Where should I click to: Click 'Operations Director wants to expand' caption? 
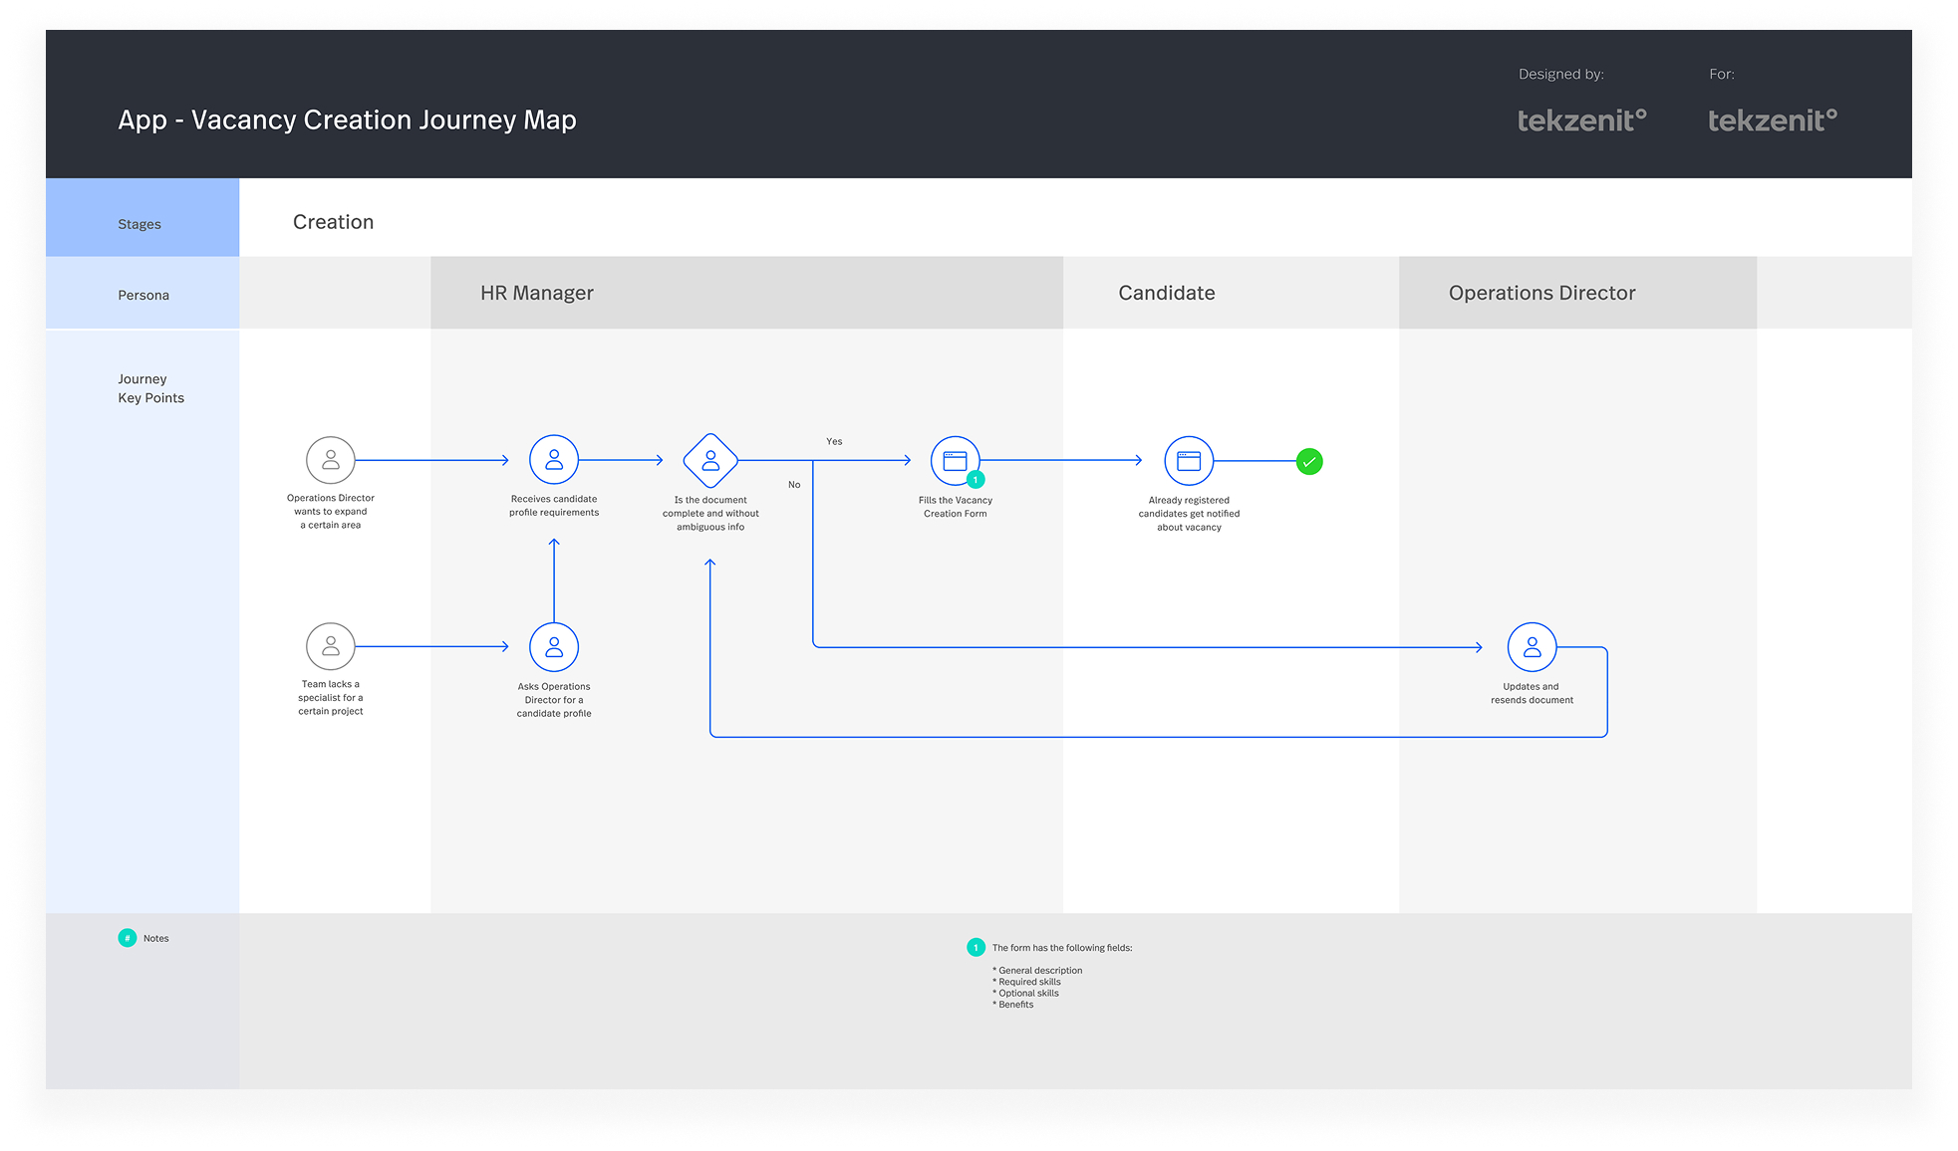pyautogui.click(x=331, y=512)
